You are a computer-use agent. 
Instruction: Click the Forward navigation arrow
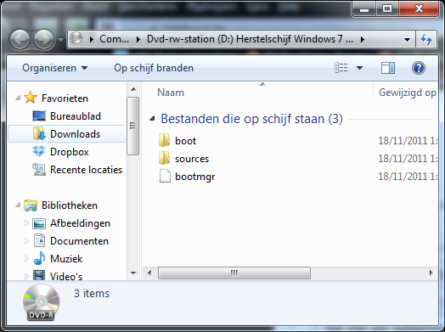coord(43,39)
